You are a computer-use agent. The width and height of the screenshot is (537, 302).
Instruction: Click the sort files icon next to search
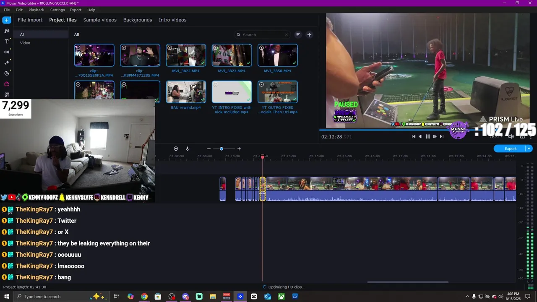tap(298, 35)
